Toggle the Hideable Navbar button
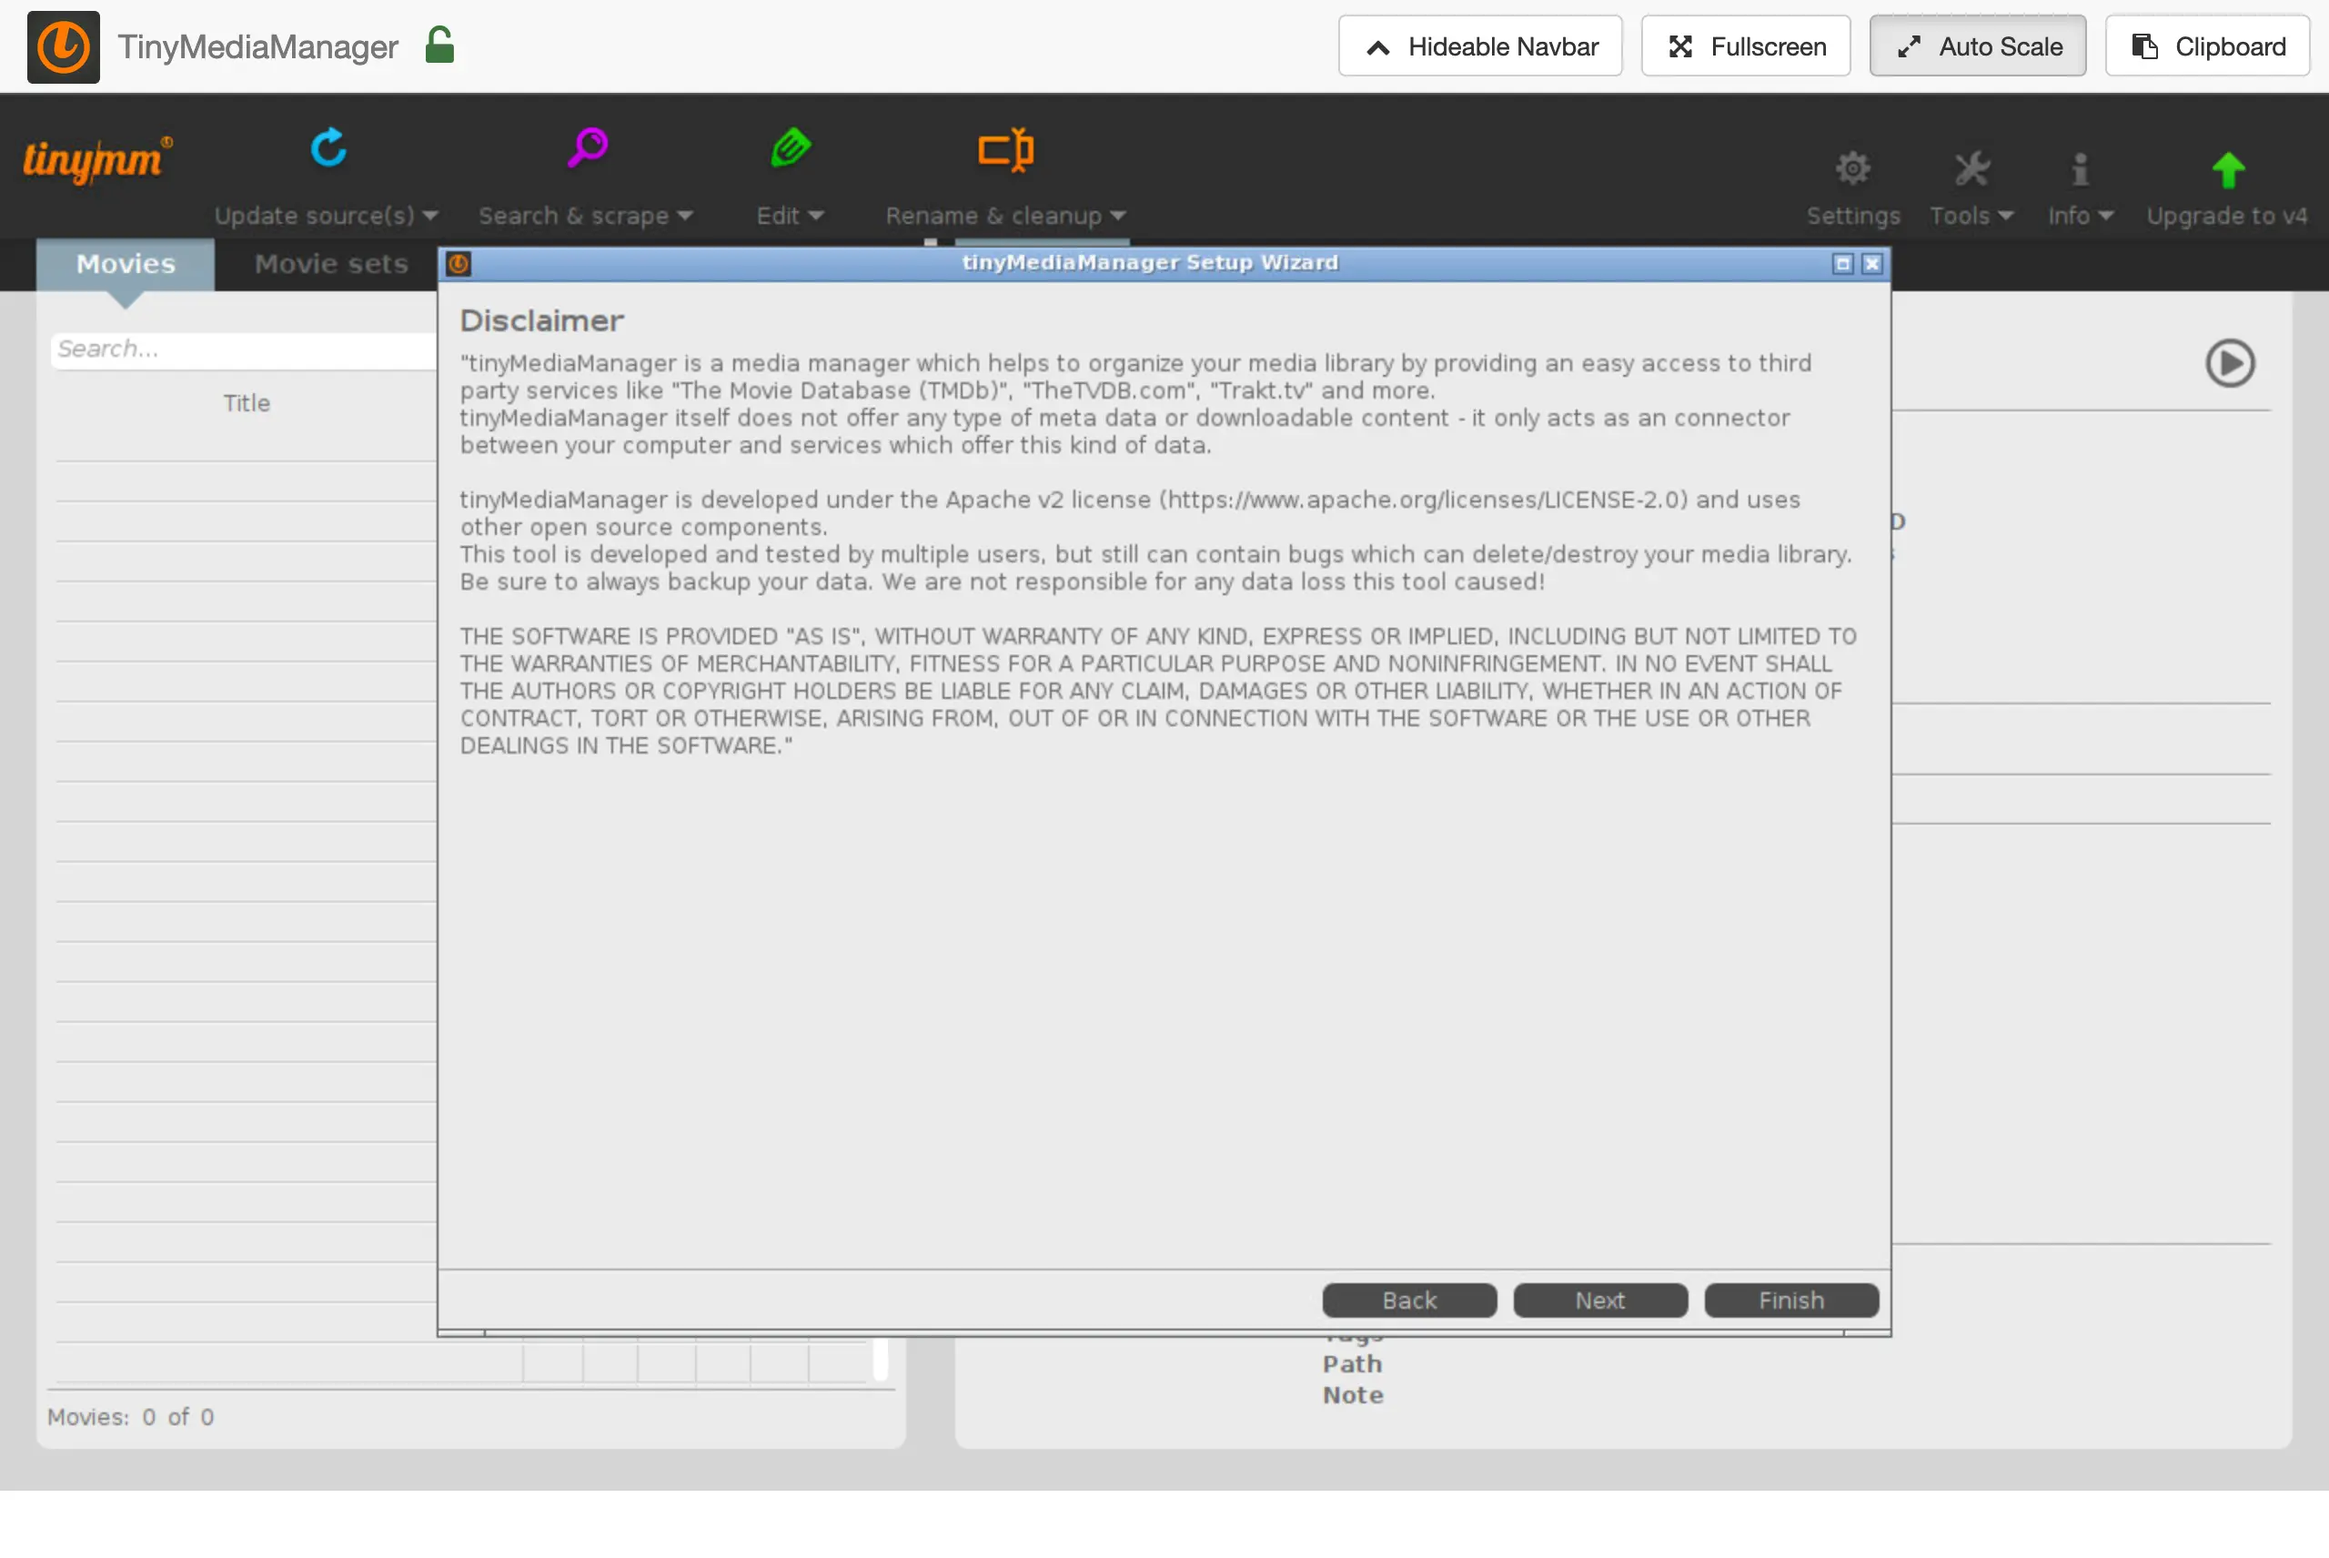Screen dimensions: 2329x1558 (1480, 46)
